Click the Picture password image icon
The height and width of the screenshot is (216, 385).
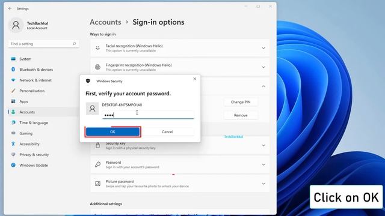pos(97,184)
